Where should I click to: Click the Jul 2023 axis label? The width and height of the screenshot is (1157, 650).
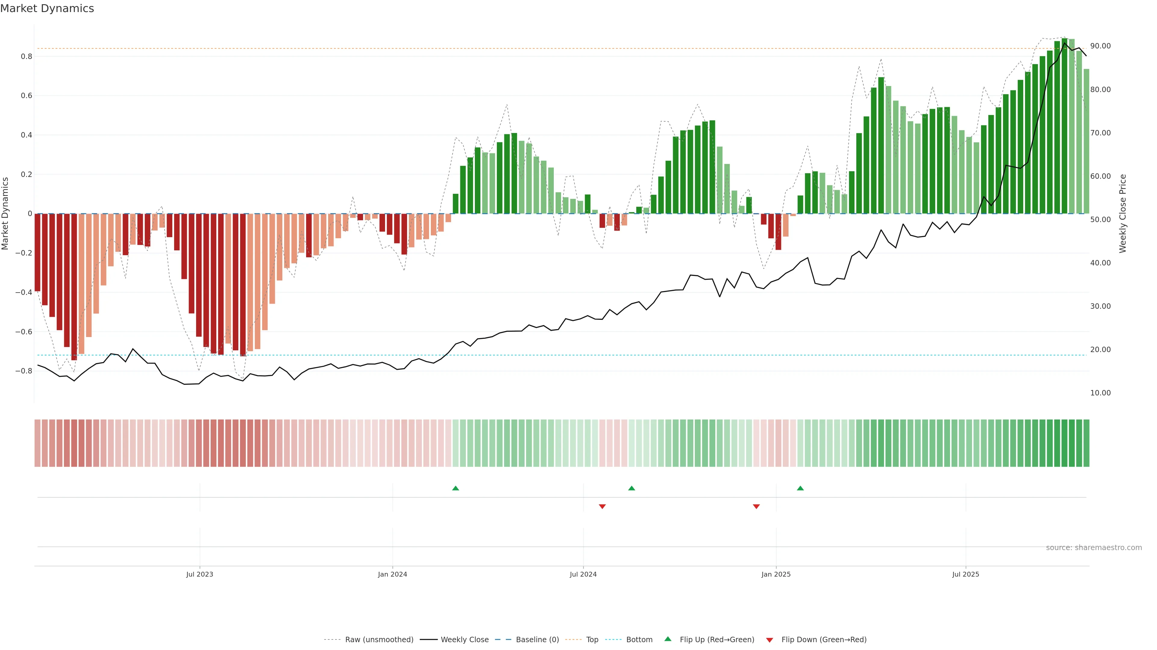(x=200, y=574)
